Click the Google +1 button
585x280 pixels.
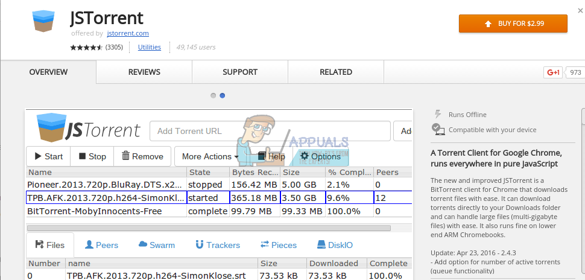[x=554, y=72]
